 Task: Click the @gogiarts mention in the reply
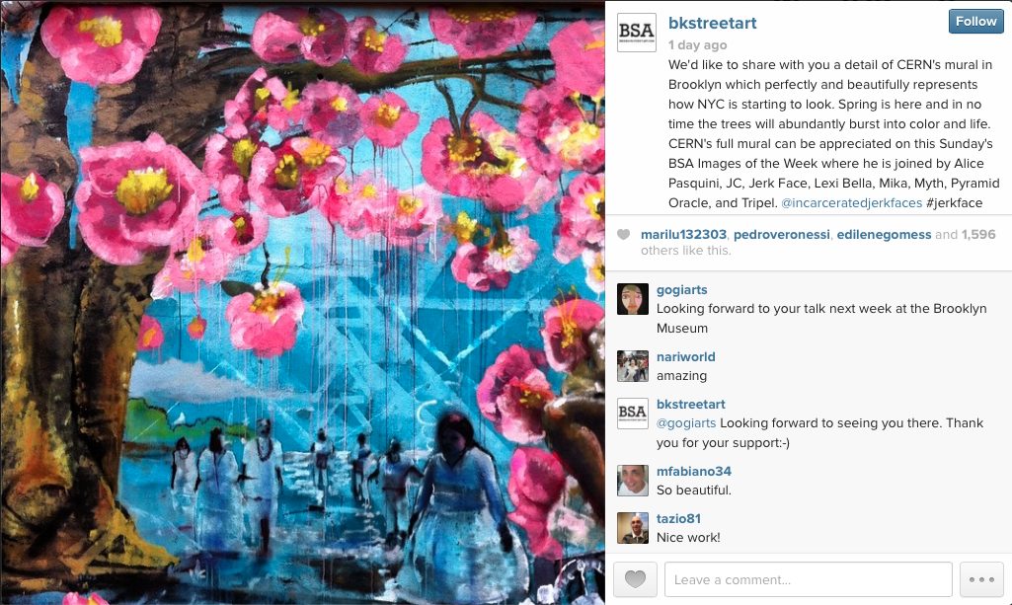coord(686,423)
